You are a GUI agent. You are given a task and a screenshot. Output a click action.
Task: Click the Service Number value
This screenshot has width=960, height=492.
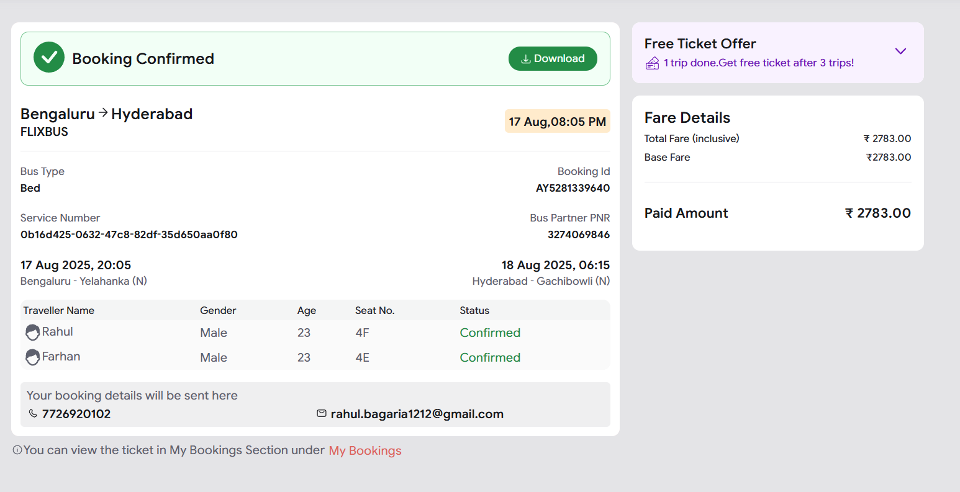pyautogui.click(x=129, y=235)
